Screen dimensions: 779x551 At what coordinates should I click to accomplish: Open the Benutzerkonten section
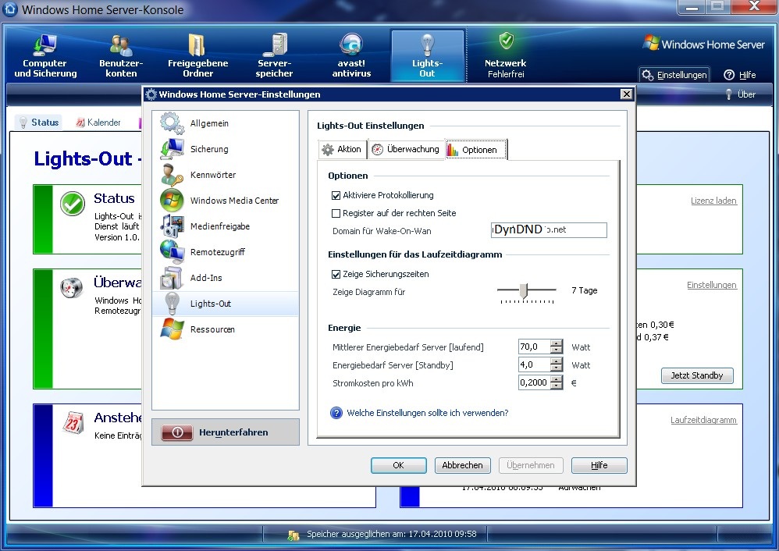(x=121, y=55)
